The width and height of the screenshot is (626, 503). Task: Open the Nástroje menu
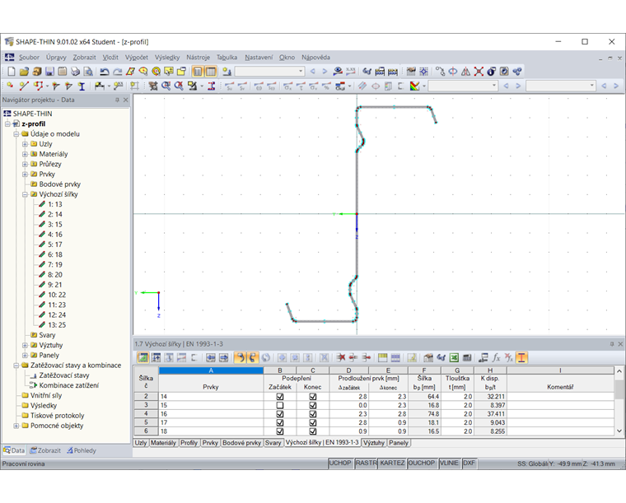pos(198,58)
